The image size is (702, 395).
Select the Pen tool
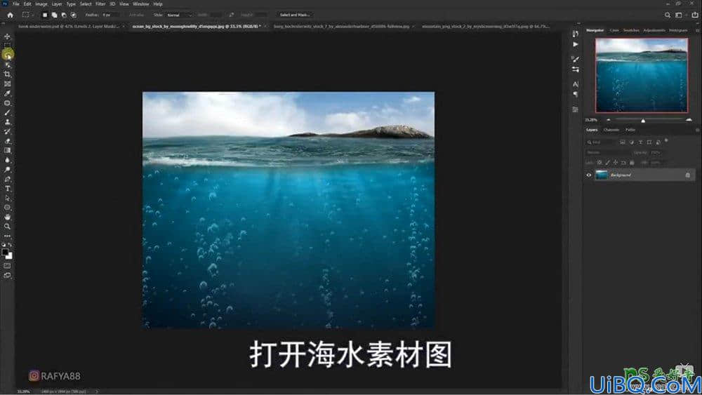point(7,179)
